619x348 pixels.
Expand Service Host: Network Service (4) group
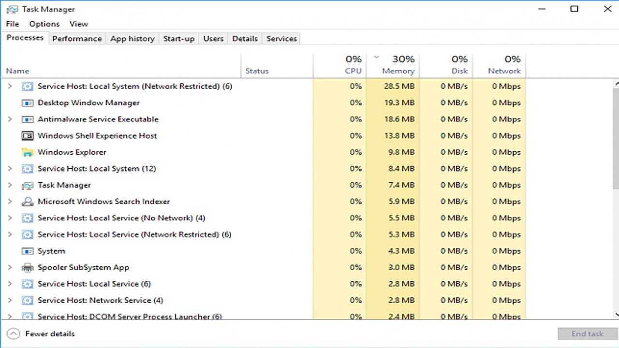(10, 300)
